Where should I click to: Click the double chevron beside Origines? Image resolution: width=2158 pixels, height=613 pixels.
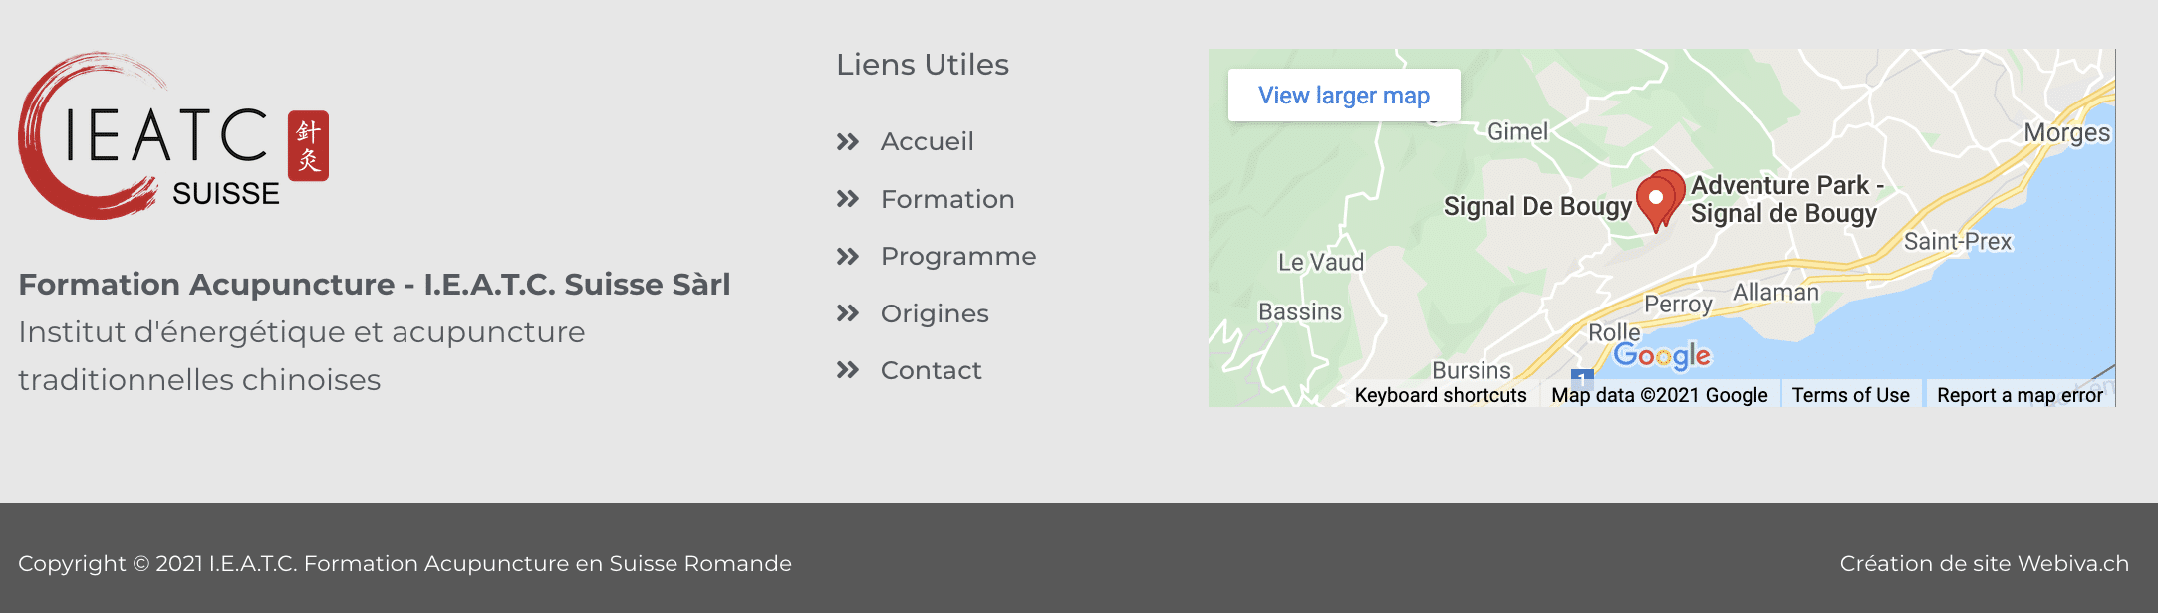click(848, 313)
